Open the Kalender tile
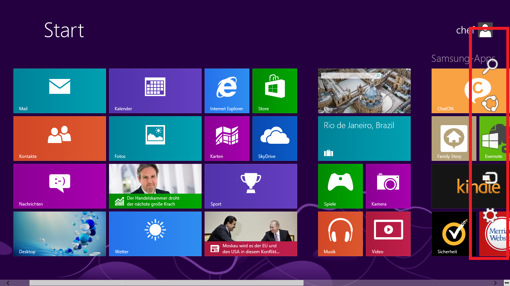510x286 pixels. pos(155,90)
